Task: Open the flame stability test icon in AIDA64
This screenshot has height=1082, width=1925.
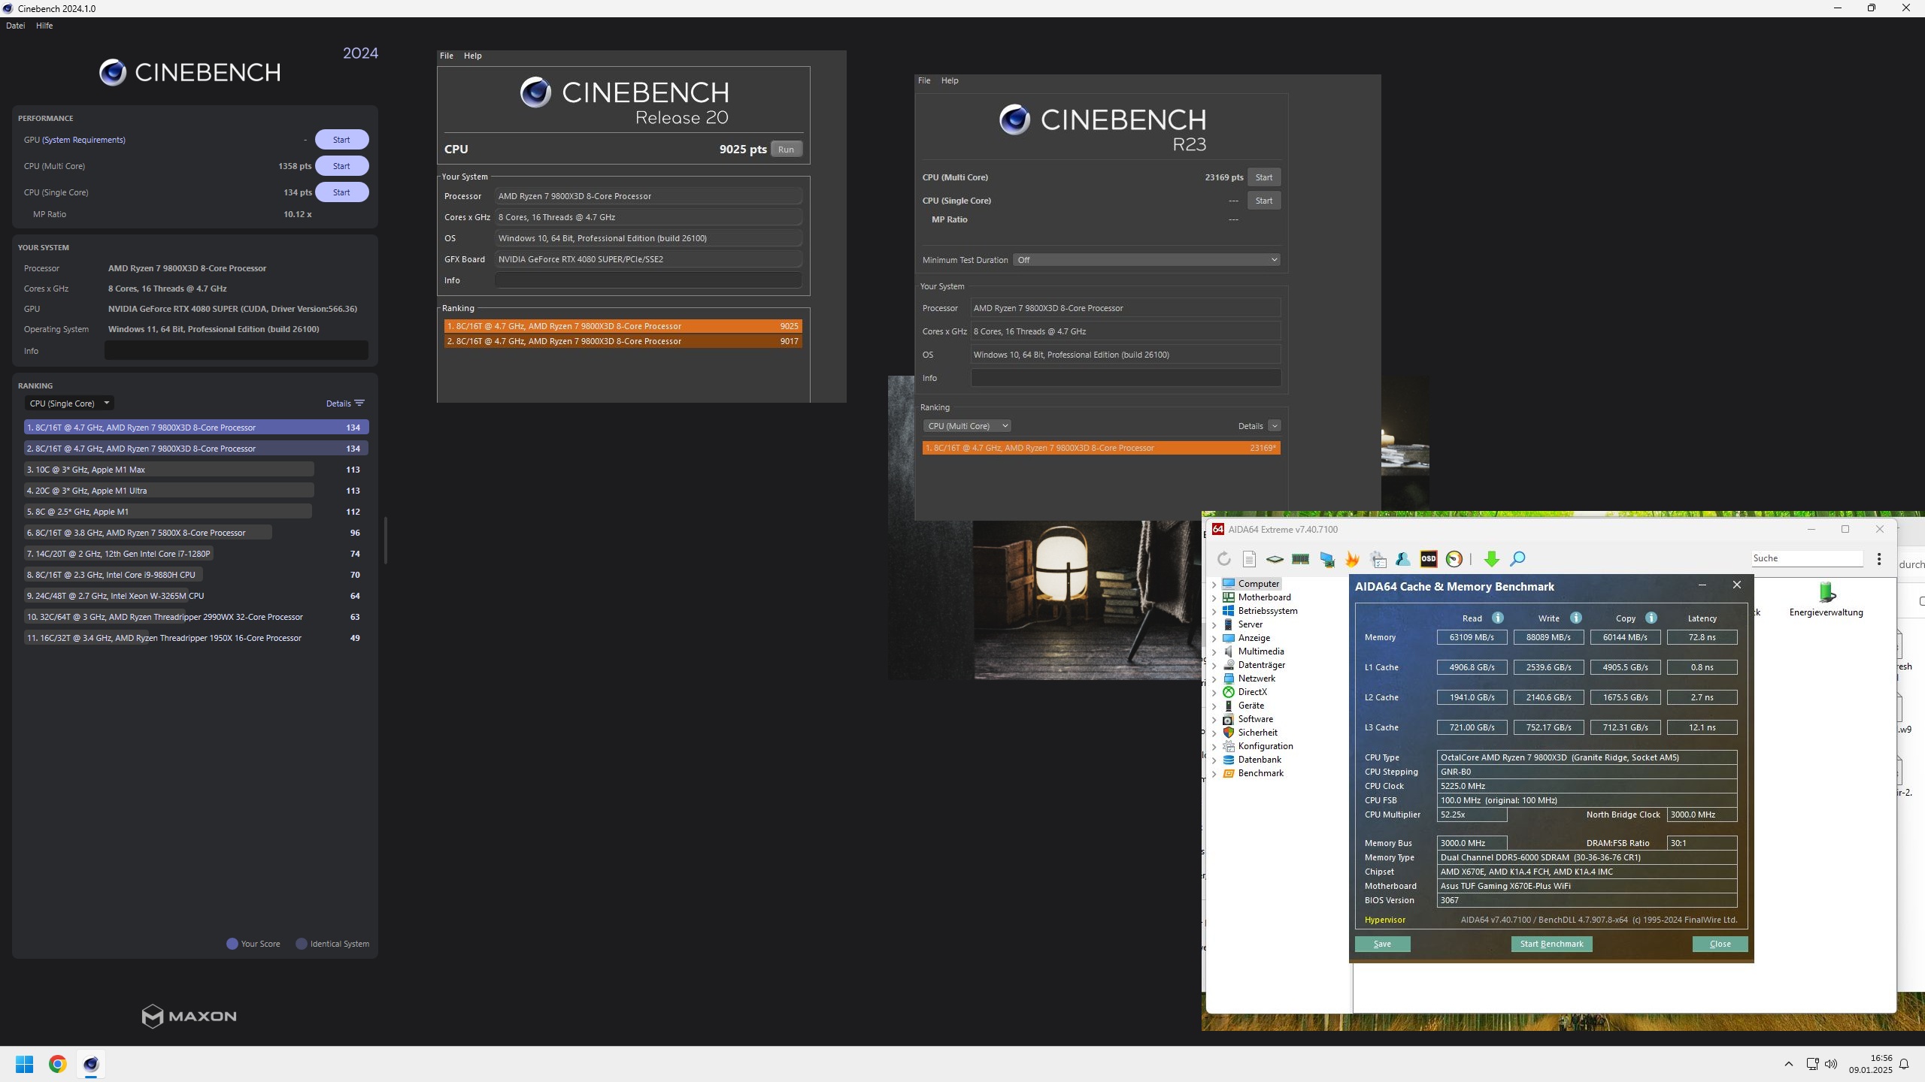Action: click(x=1352, y=558)
